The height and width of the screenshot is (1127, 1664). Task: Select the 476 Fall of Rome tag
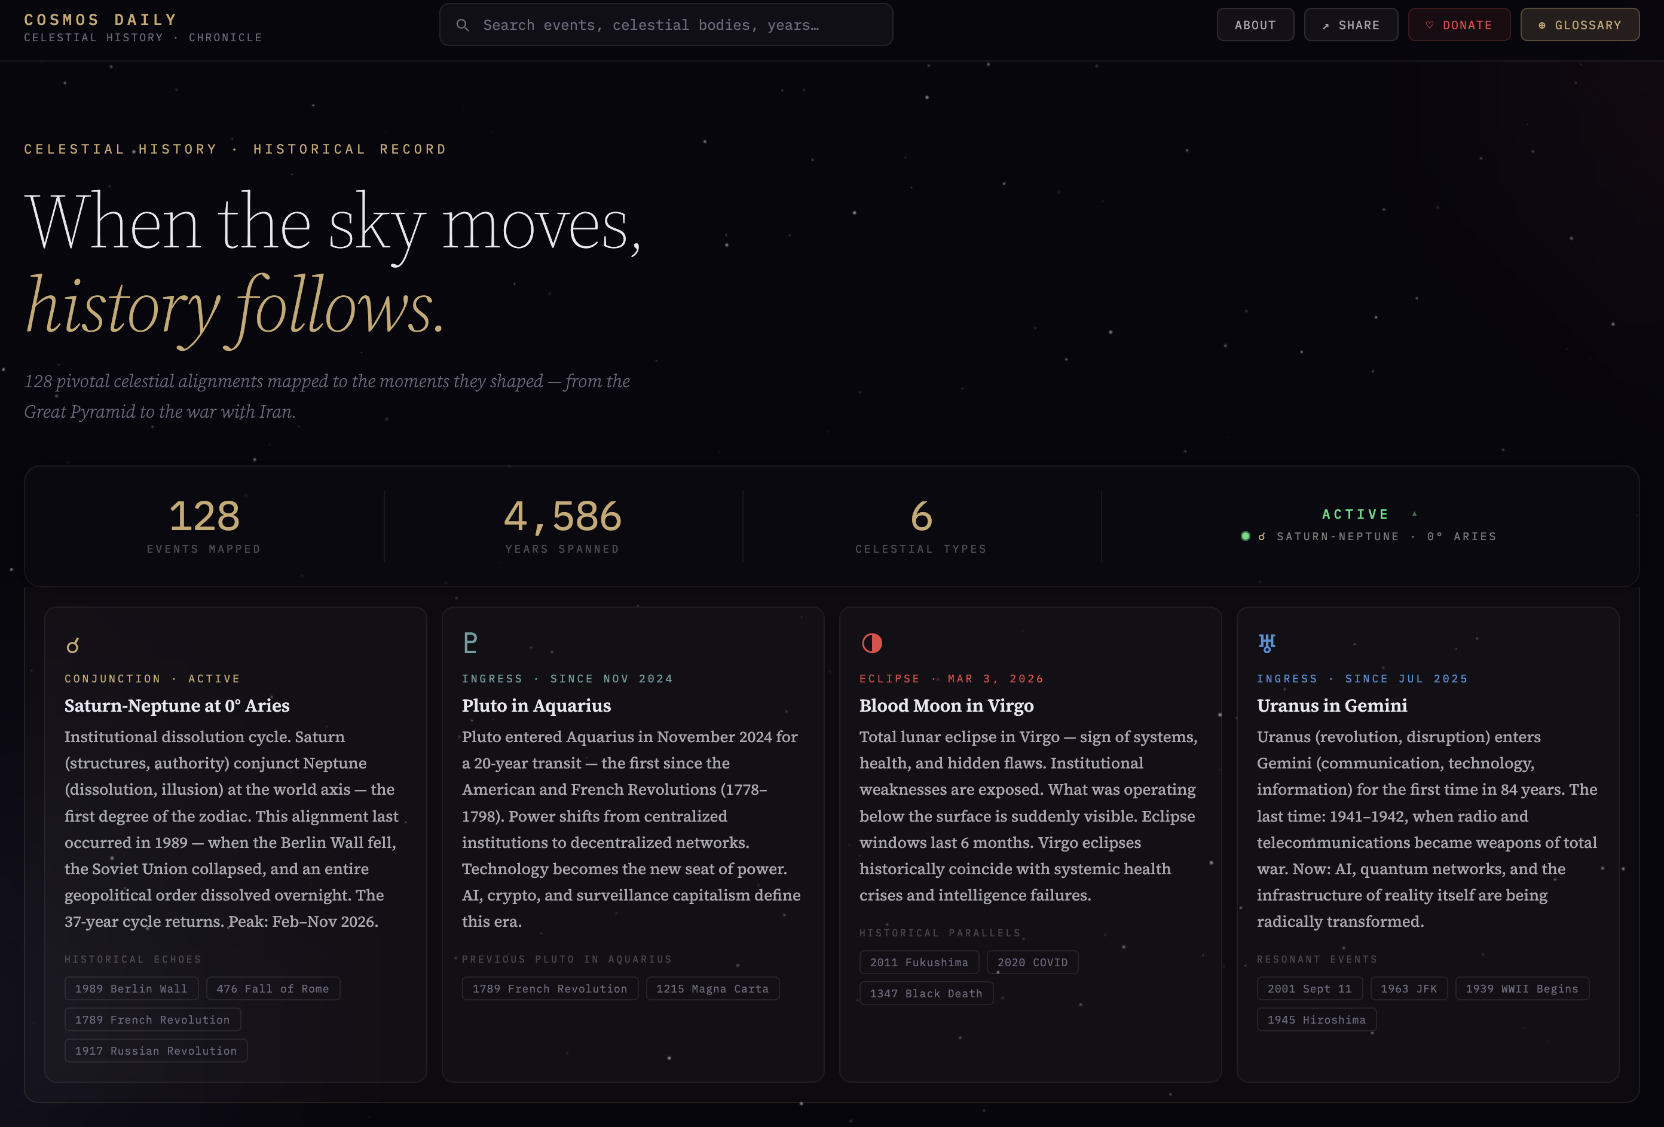pos(272,988)
